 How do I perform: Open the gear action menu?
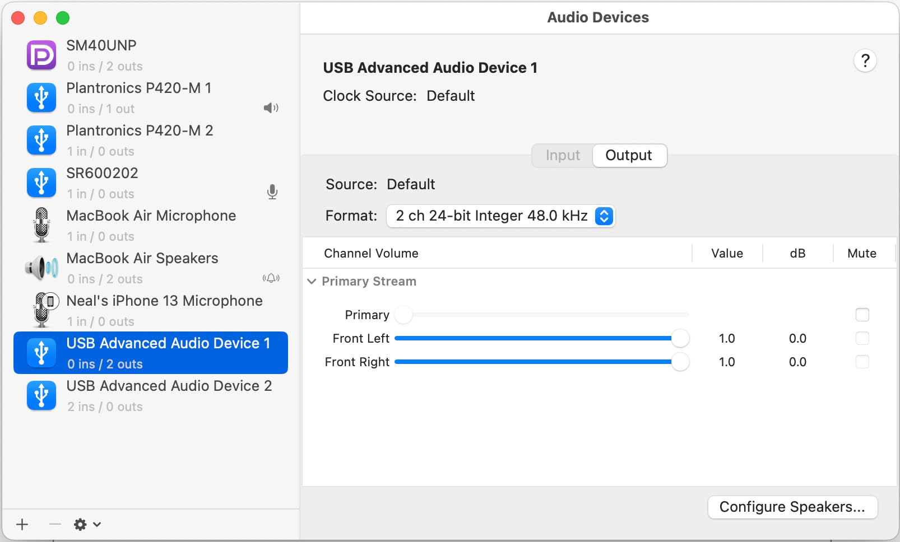87,524
